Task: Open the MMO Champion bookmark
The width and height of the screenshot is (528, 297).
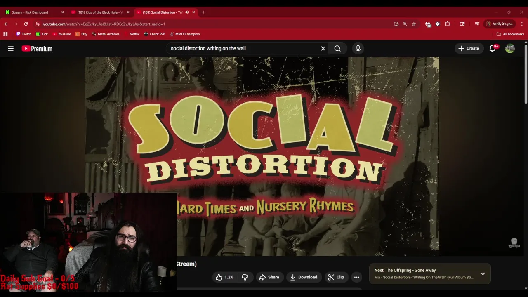Action: [x=184, y=34]
